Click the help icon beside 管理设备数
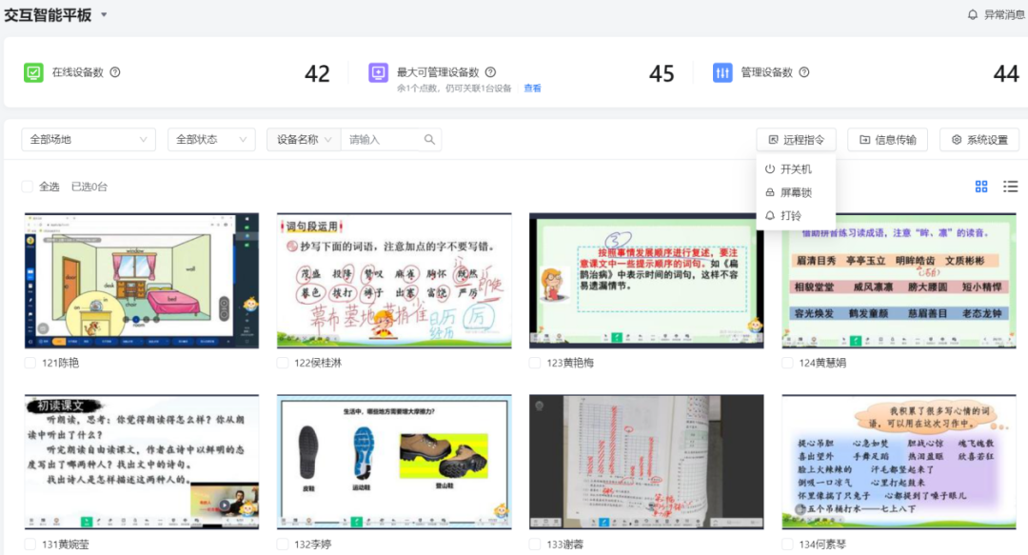This screenshot has height=555, width=1028. pyautogui.click(x=803, y=72)
